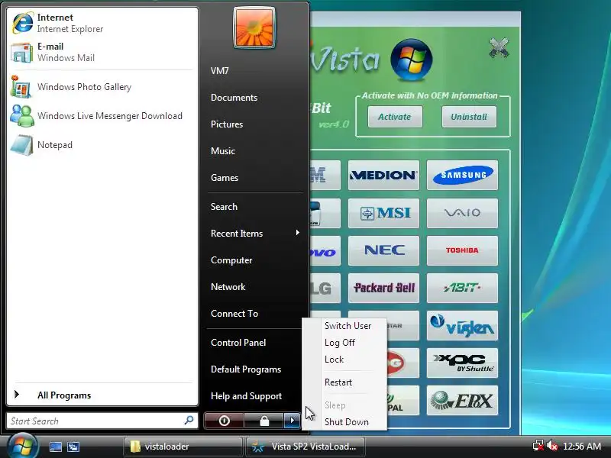Click the Windows Start orb
The width and height of the screenshot is (611, 458).
(x=21, y=446)
